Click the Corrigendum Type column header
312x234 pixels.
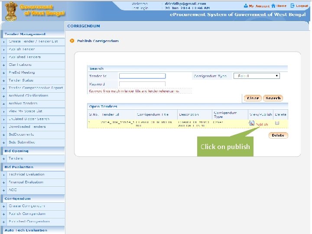(225, 114)
